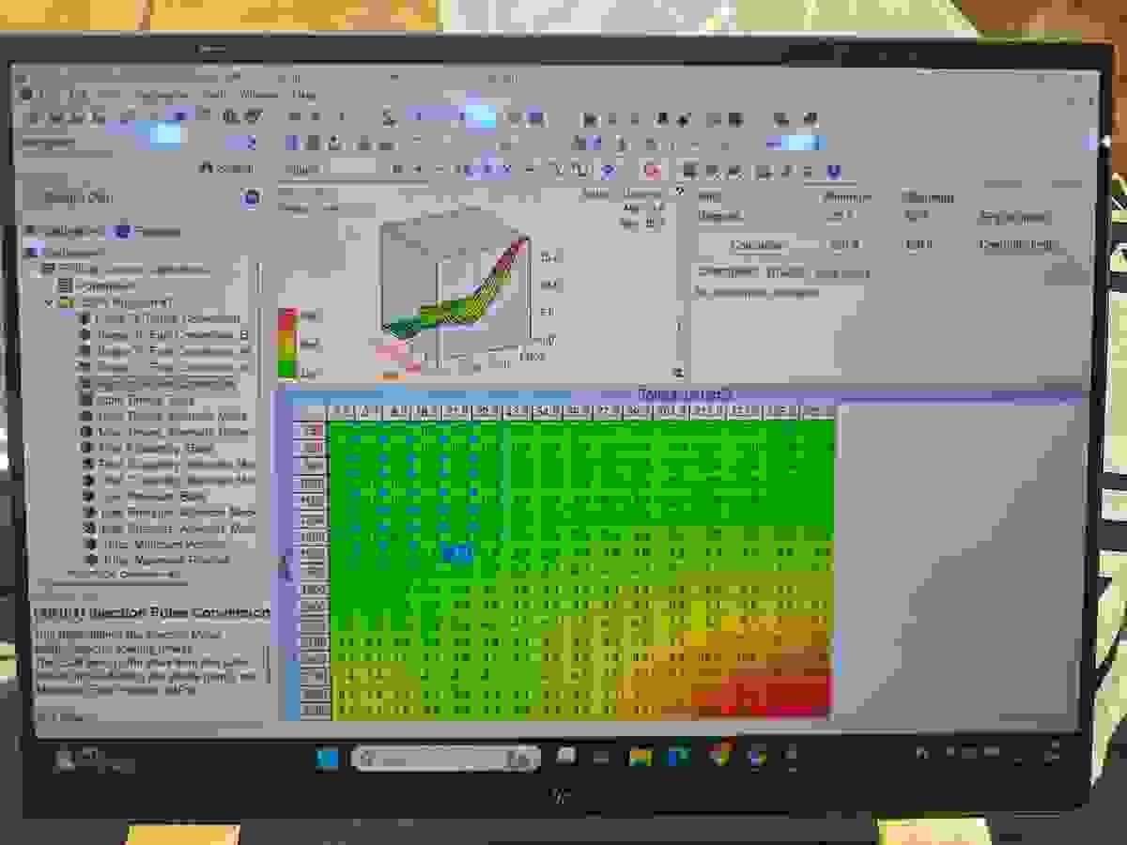Image resolution: width=1127 pixels, height=845 pixels.
Task: Collapse the expanded folder in the tree
Action: pyautogui.click(x=50, y=303)
